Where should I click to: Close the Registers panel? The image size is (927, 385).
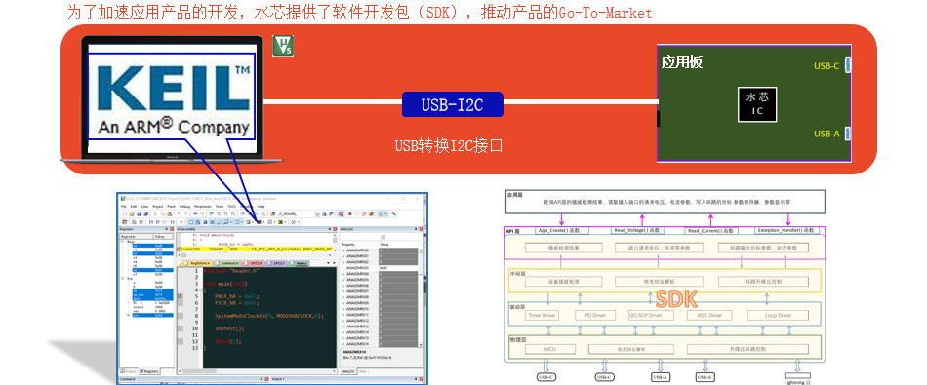[172, 229]
